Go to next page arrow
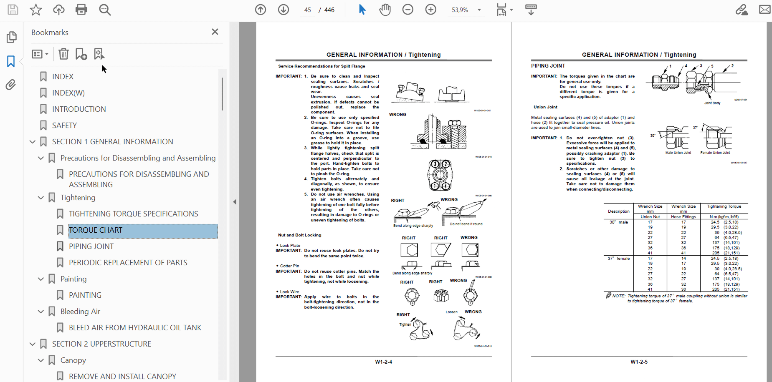772x382 pixels. pos(283,10)
